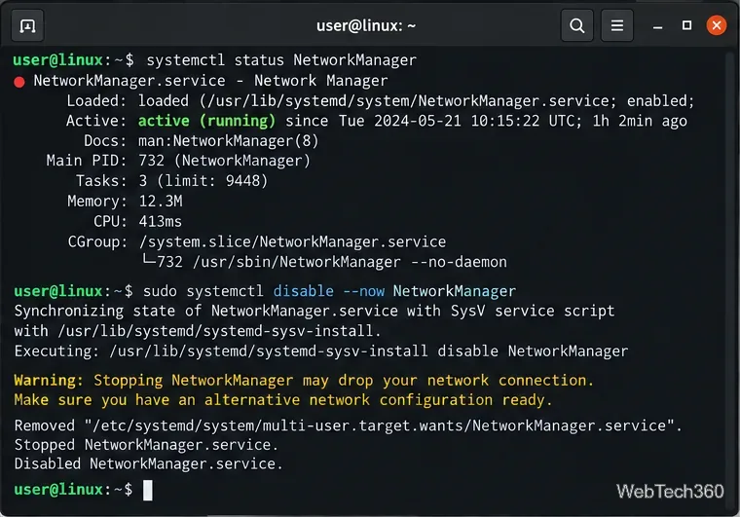Click the red status dot beside NetworkManager.service
Screen dimensions: 740x517
tap(19, 83)
